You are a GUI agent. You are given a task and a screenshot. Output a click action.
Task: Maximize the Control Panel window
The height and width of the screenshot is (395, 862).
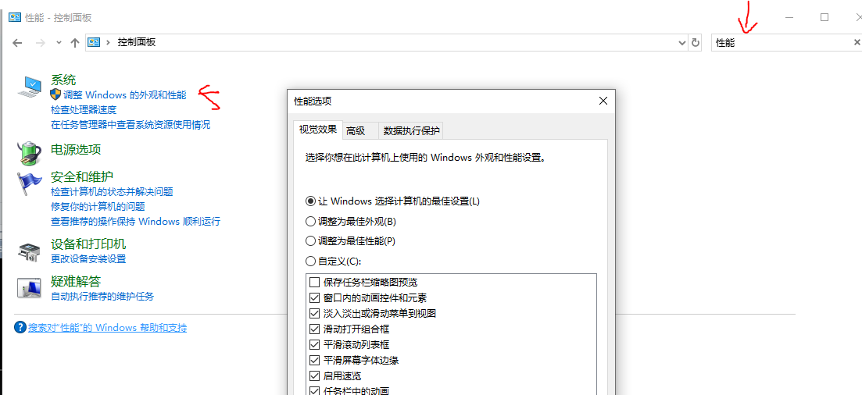(824, 17)
